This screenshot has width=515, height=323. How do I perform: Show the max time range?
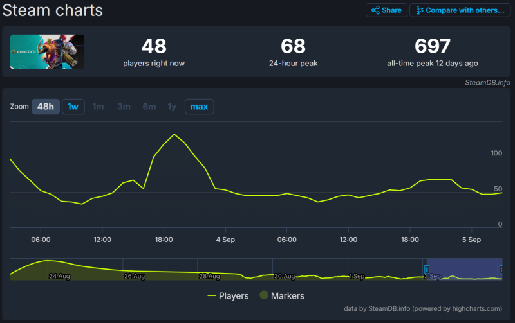pos(199,107)
